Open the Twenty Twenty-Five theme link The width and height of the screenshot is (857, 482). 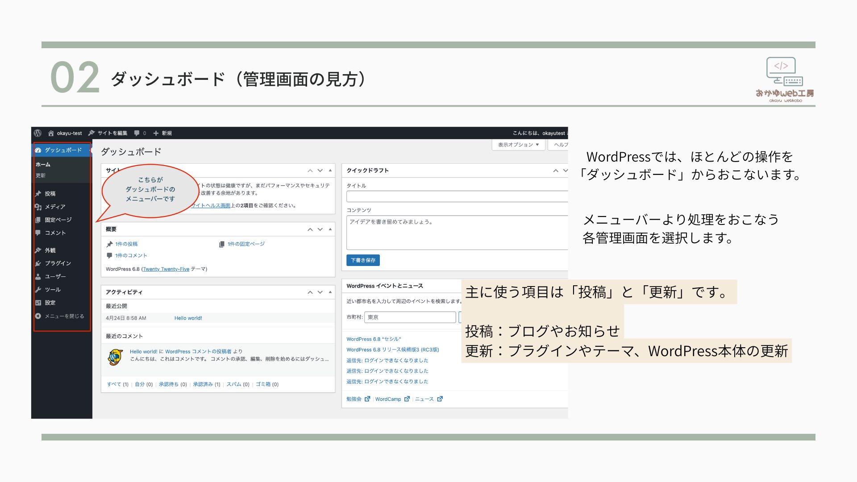click(166, 269)
